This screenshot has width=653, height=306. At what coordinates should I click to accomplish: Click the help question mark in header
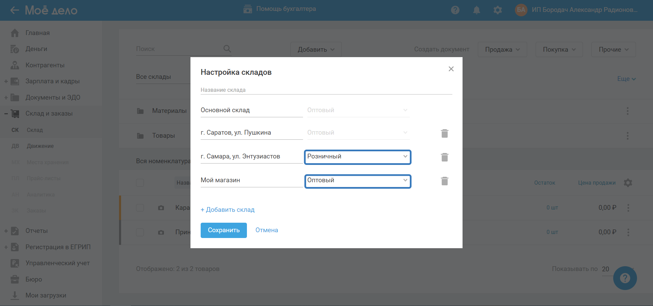click(455, 10)
